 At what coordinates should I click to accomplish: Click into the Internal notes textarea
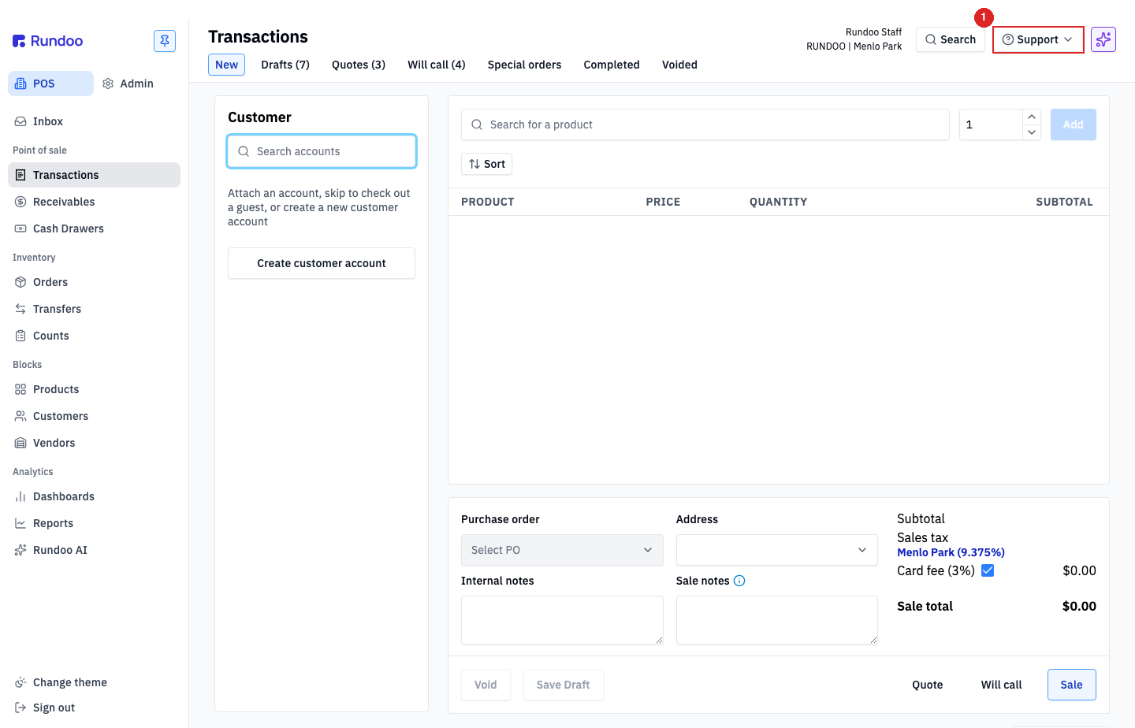pyautogui.click(x=562, y=620)
